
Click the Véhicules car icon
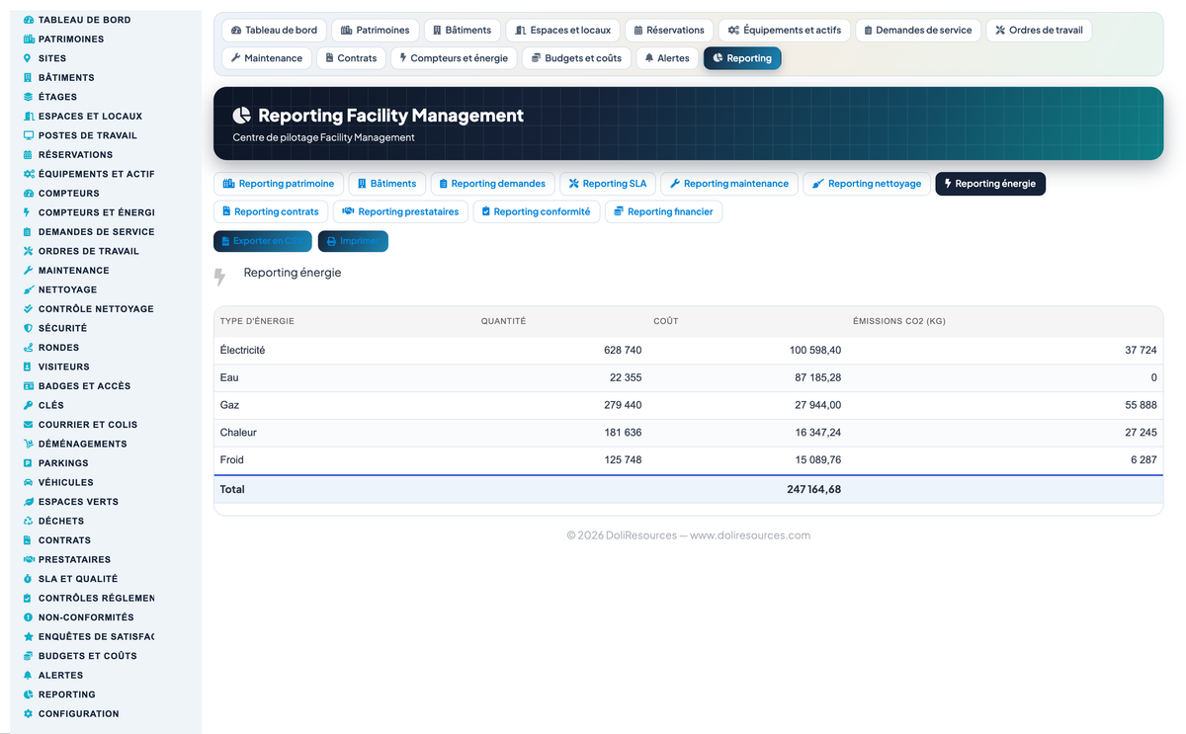29,482
